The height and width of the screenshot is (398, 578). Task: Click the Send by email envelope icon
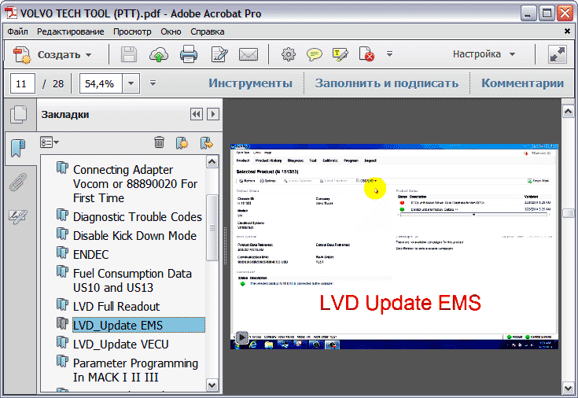point(249,54)
